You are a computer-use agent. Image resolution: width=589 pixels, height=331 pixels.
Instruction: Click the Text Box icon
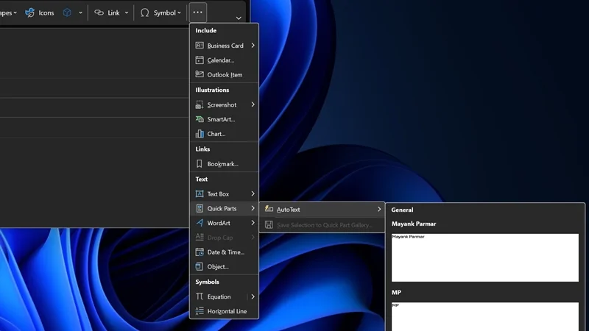(x=200, y=193)
